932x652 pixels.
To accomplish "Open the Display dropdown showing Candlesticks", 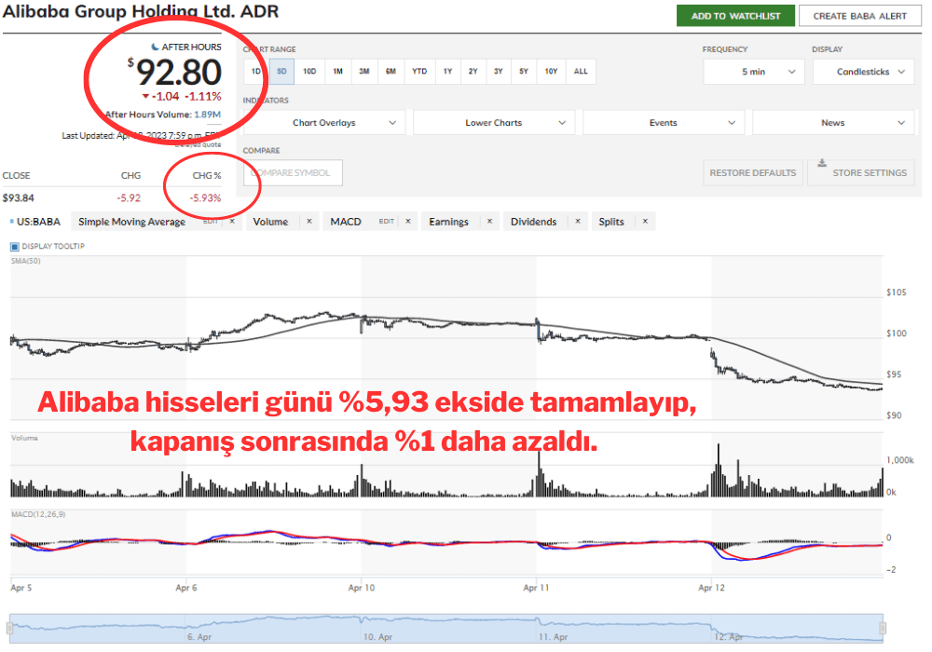I will [863, 72].
